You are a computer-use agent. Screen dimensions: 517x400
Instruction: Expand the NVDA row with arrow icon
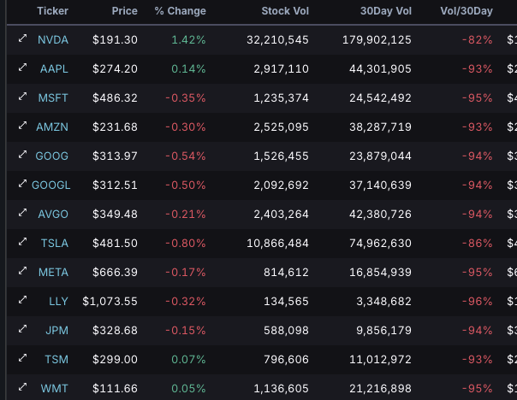[22, 39]
